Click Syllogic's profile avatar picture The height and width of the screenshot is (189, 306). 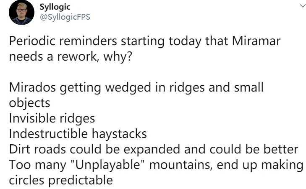(x=21, y=13)
